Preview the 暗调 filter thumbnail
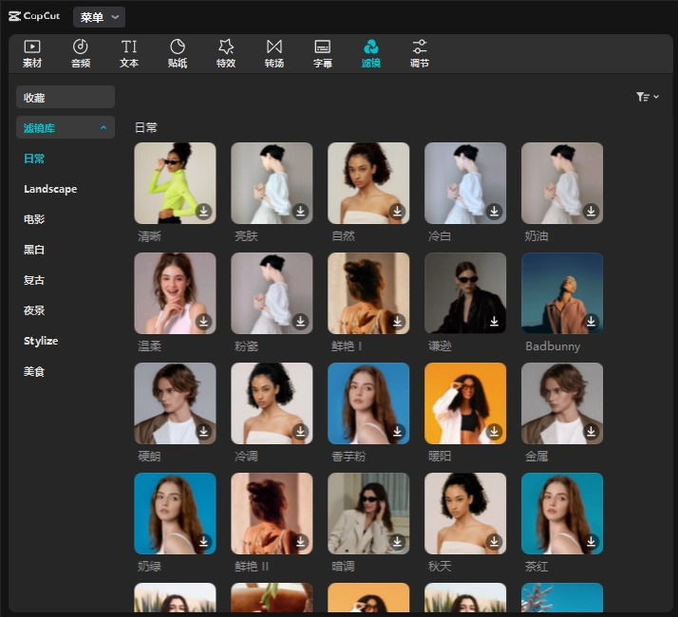 pos(368,514)
